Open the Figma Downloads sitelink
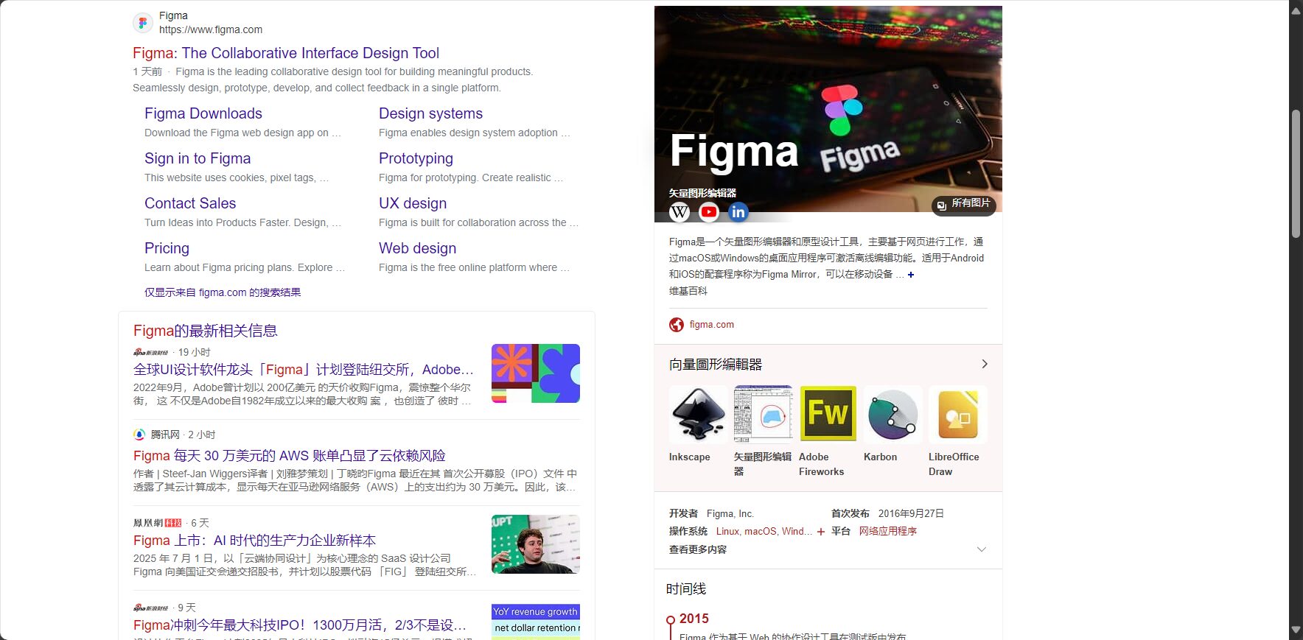Image resolution: width=1303 pixels, height=640 pixels. 203,113
